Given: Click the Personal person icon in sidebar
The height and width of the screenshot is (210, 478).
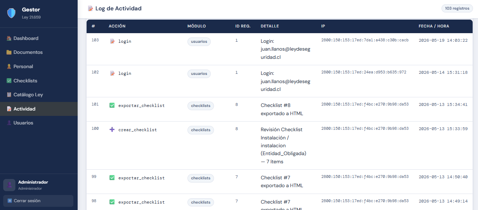Looking at the screenshot, I should point(9,67).
